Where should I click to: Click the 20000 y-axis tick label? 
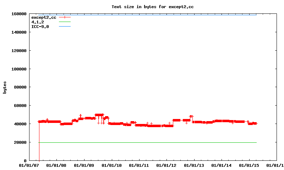[x=19, y=142]
